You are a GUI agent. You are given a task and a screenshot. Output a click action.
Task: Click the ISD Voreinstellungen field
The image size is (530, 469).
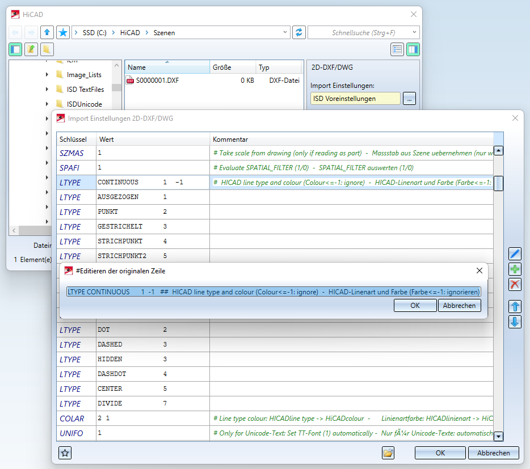[x=355, y=99]
